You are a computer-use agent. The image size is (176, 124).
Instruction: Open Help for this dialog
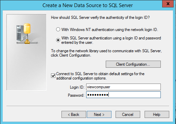coord(157,115)
